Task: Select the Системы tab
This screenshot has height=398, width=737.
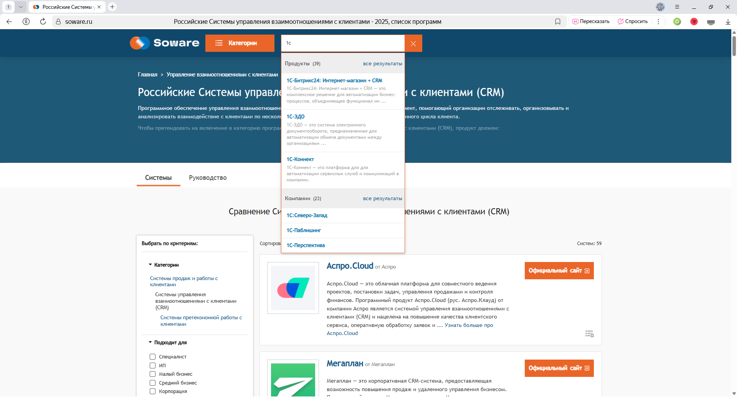Action: [x=158, y=177]
